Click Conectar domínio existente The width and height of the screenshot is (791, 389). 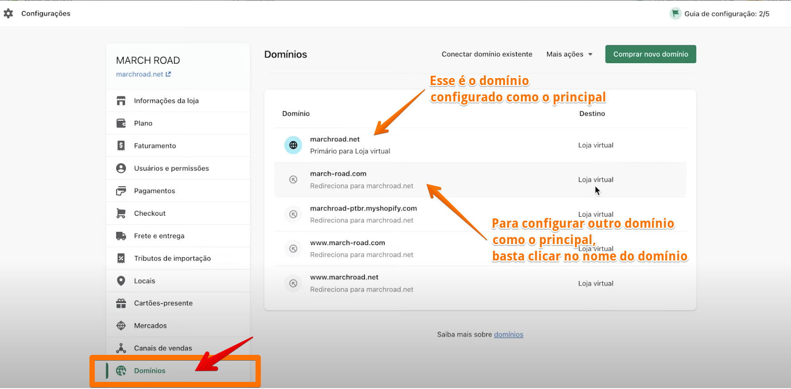487,54
